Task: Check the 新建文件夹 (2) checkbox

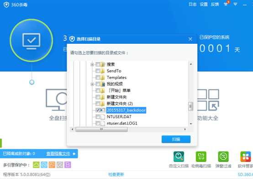Action: (x=98, y=104)
